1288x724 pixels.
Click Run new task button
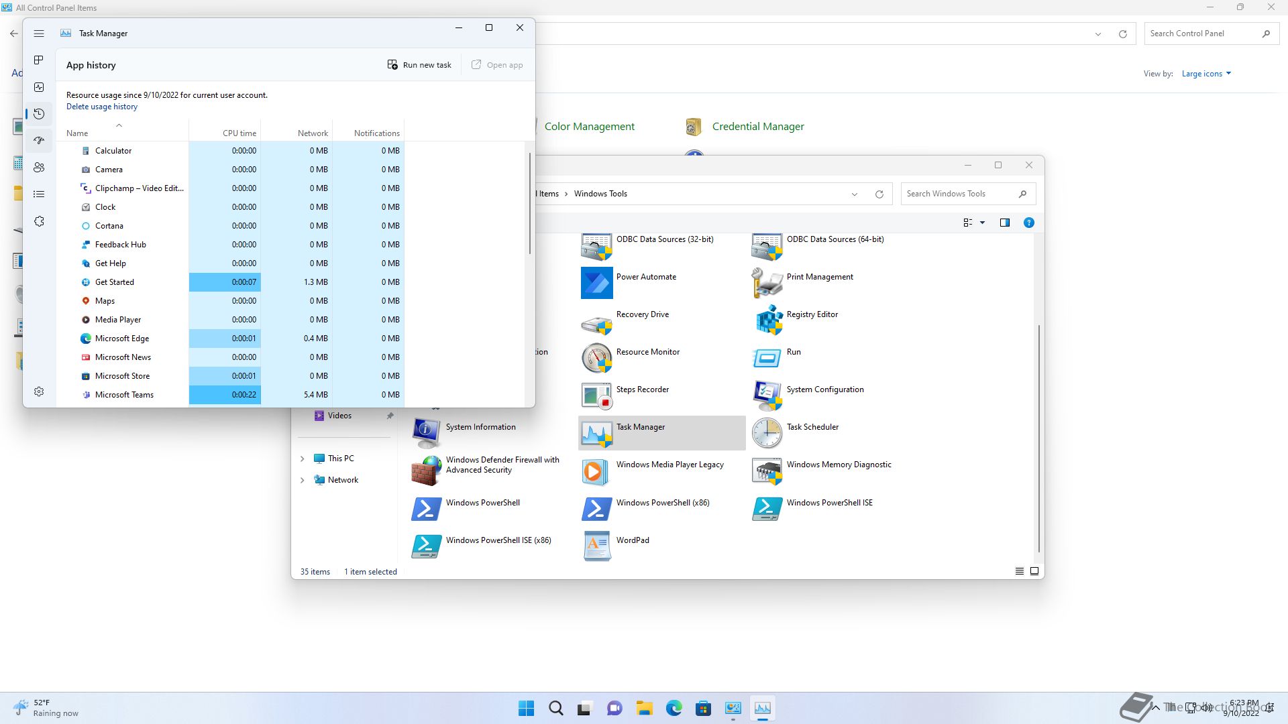(420, 65)
